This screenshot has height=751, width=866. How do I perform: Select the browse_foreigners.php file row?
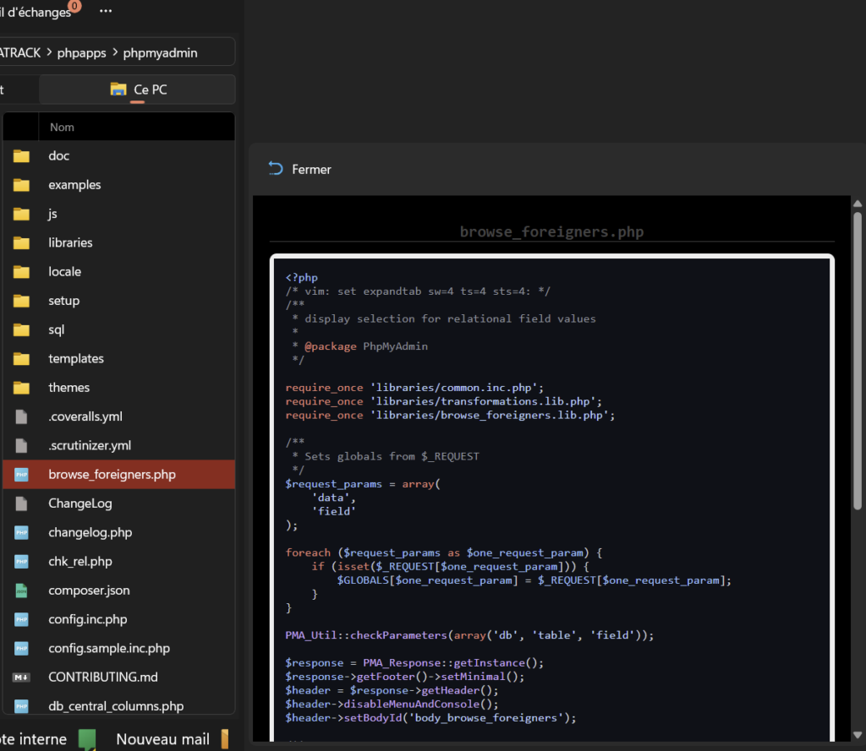tap(112, 475)
